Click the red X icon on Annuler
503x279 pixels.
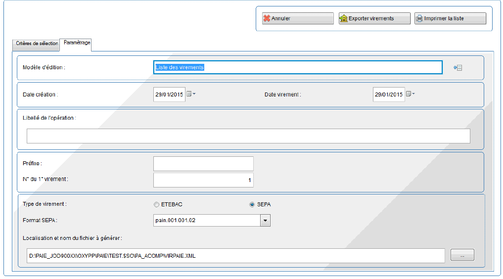click(x=267, y=18)
